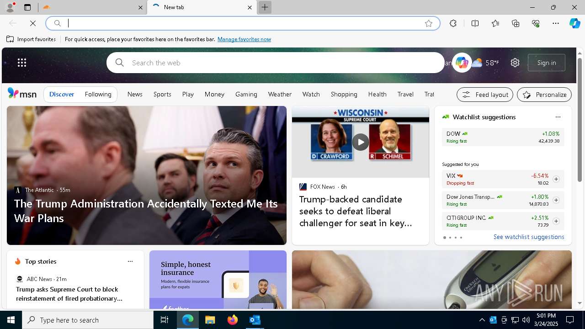Screen dimensions: 585x329
Task: Open the Play category
Action: click(x=188, y=94)
